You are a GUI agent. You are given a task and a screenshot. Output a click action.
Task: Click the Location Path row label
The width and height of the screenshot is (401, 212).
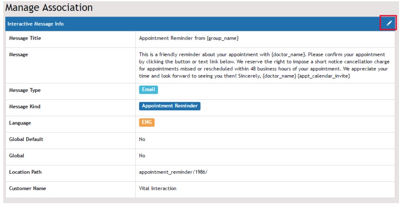[25, 172]
